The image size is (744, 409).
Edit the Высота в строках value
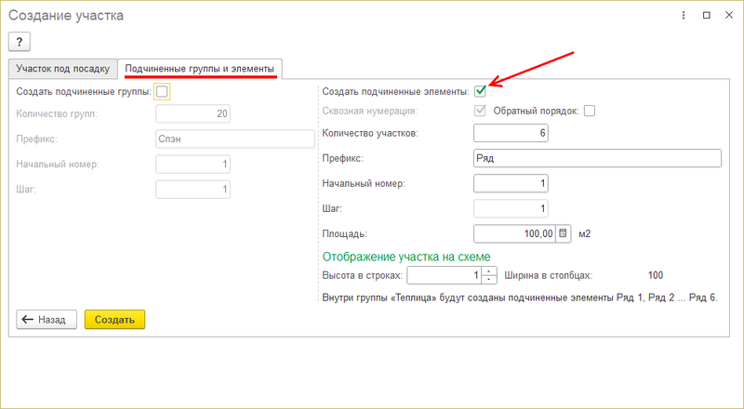coord(445,275)
